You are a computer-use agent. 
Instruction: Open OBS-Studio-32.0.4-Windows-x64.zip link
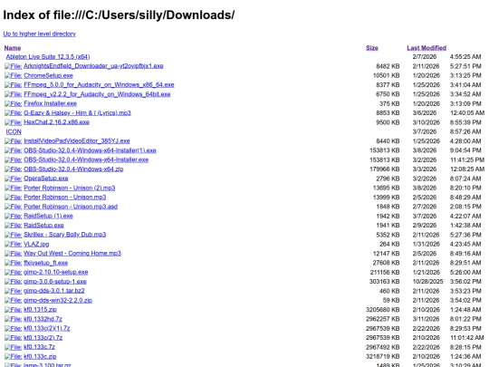click(73, 169)
